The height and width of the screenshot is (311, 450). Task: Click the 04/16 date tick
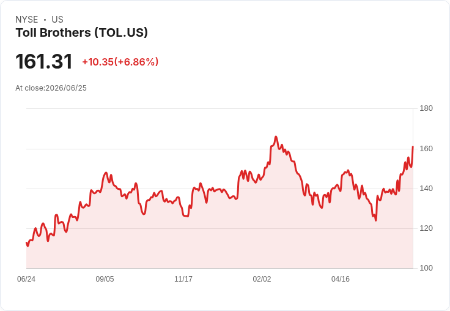pos(341,279)
